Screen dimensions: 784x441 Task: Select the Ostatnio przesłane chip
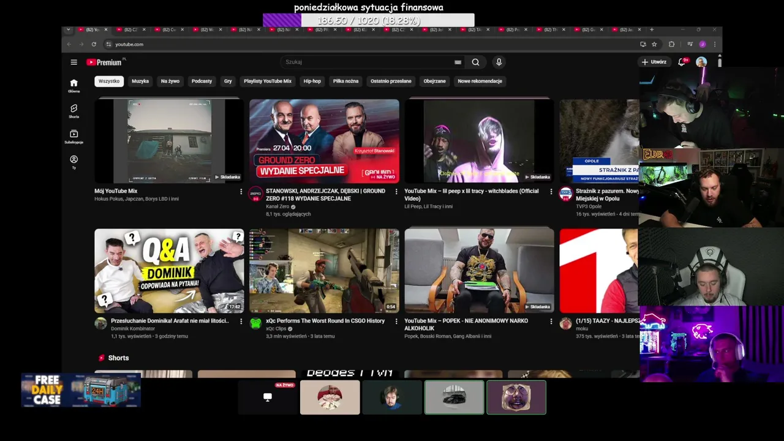click(x=391, y=81)
